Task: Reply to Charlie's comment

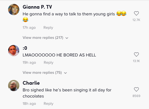Action: 48,104
